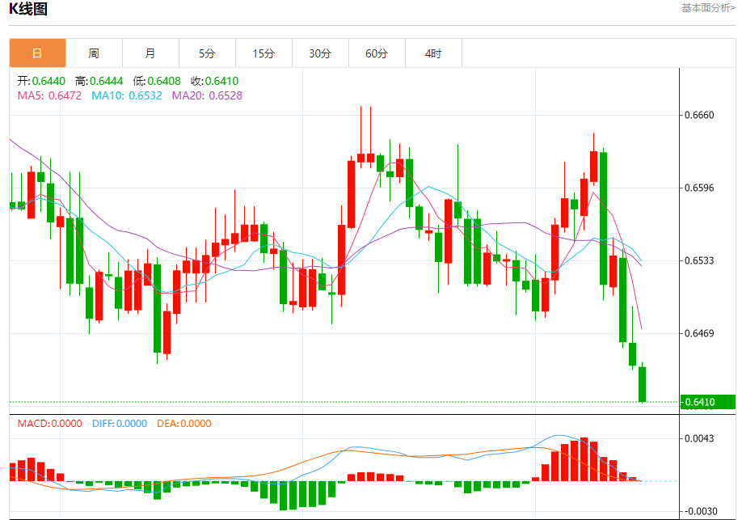This screenshot has height=520, width=742.
Task: Open the 60分 interval tab
Action: pyautogui.click(x=377, y=53)
